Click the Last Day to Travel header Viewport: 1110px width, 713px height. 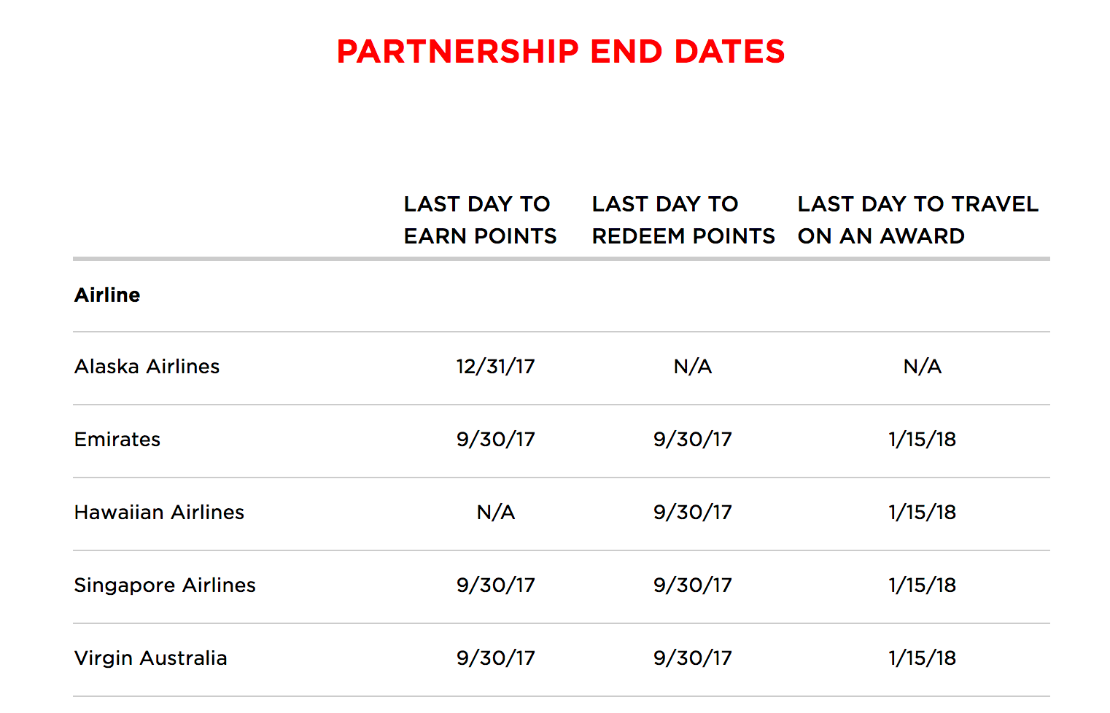click(917, 219)
